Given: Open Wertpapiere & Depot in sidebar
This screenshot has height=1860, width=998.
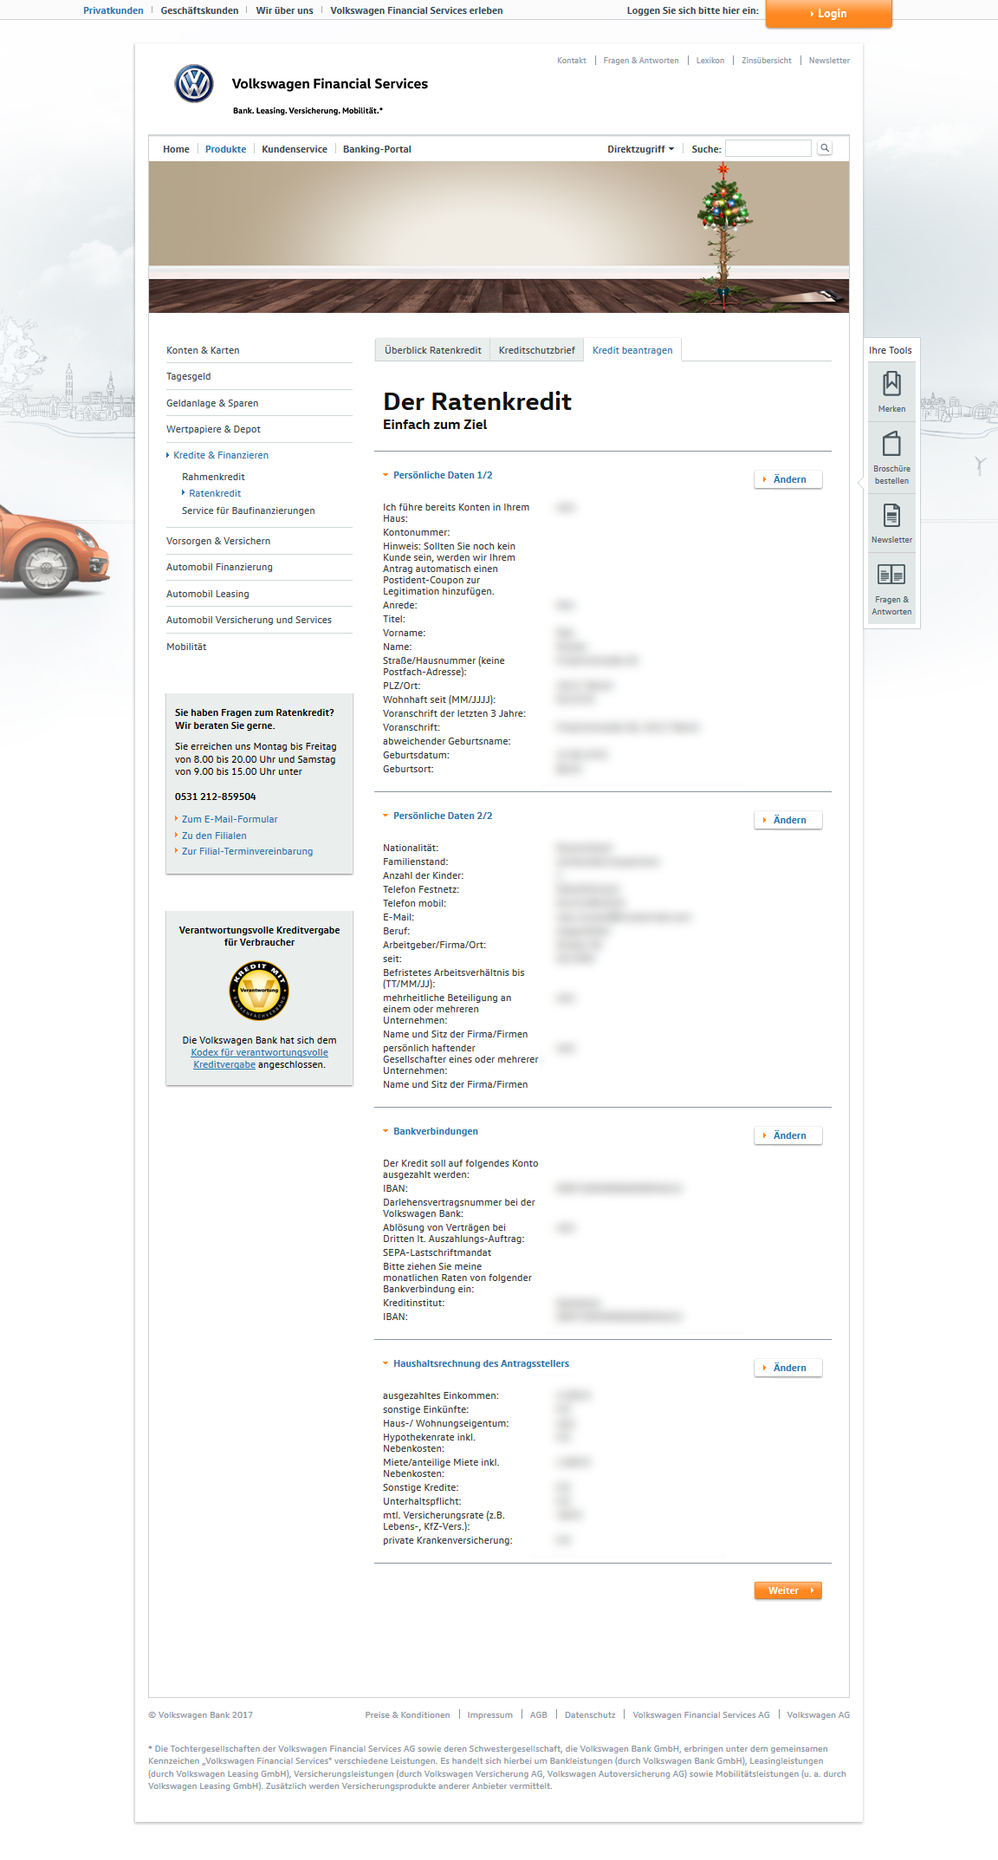Looking at the screenshot, I should tap(213, 429).
